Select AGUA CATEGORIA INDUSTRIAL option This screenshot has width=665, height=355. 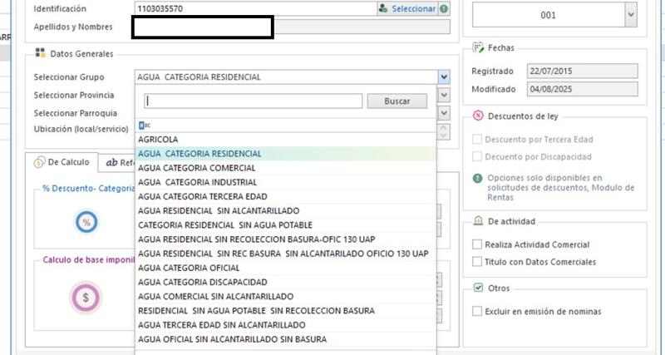285,182
